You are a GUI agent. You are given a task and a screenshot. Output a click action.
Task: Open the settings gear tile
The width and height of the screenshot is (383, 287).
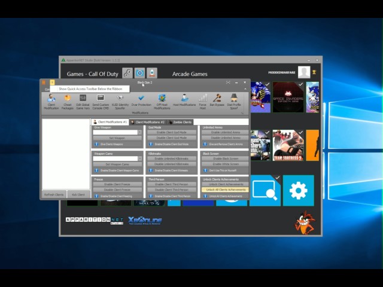coord(298,190)
